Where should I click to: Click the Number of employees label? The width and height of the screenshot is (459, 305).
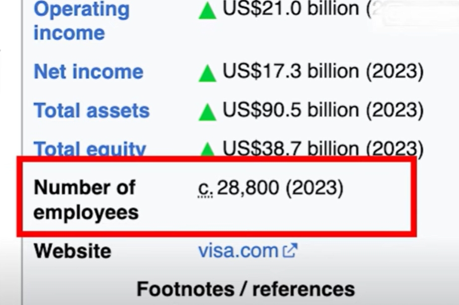86,200
